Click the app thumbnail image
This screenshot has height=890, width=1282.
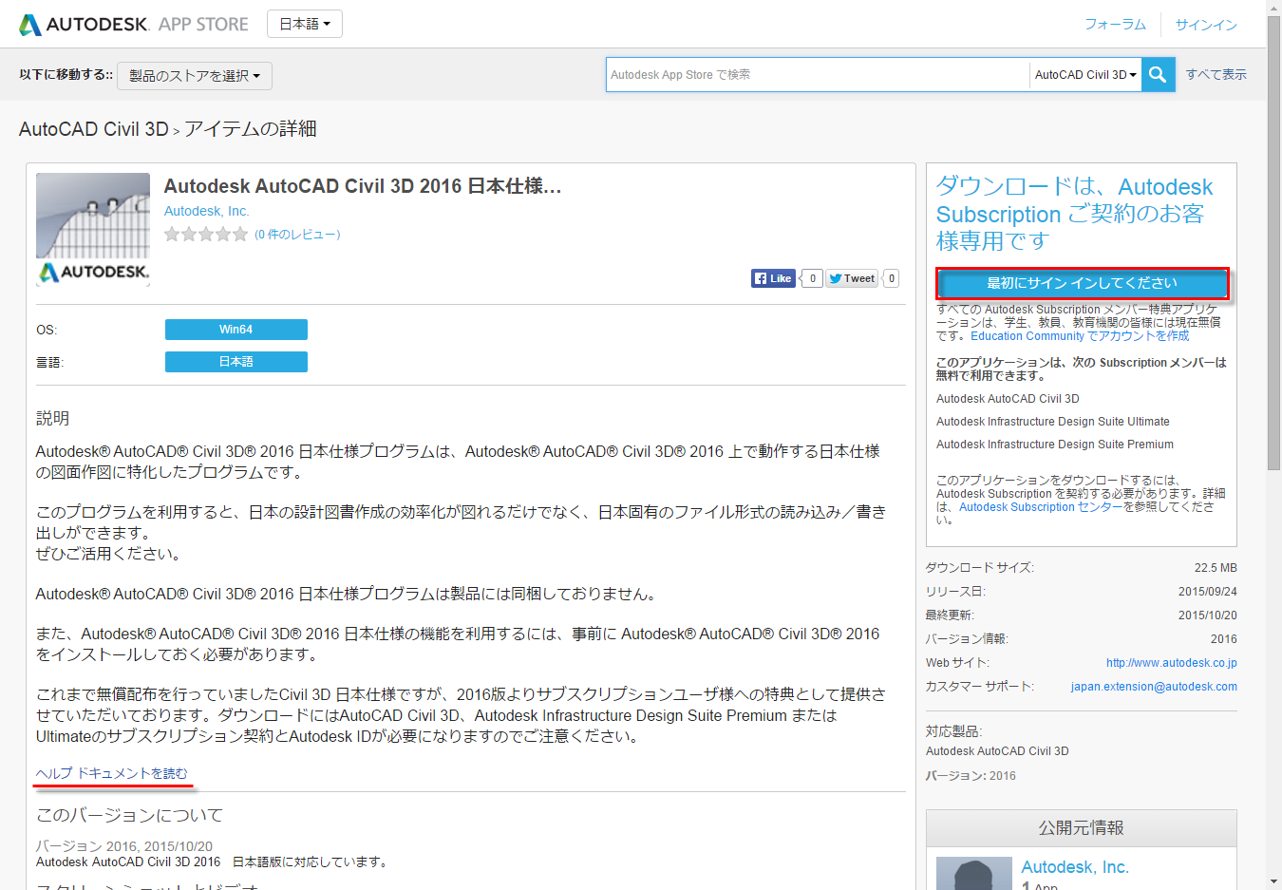[93, 229]
